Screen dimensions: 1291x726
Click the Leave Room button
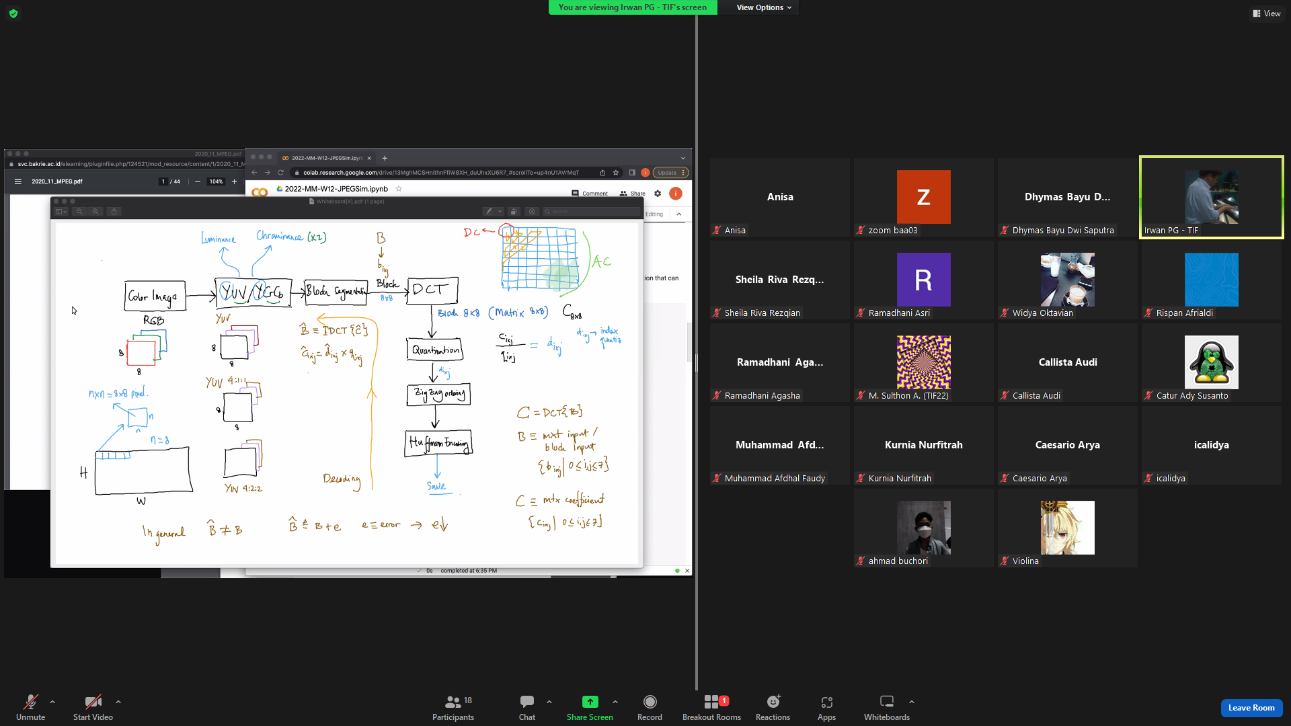(x=1251, y=708)
